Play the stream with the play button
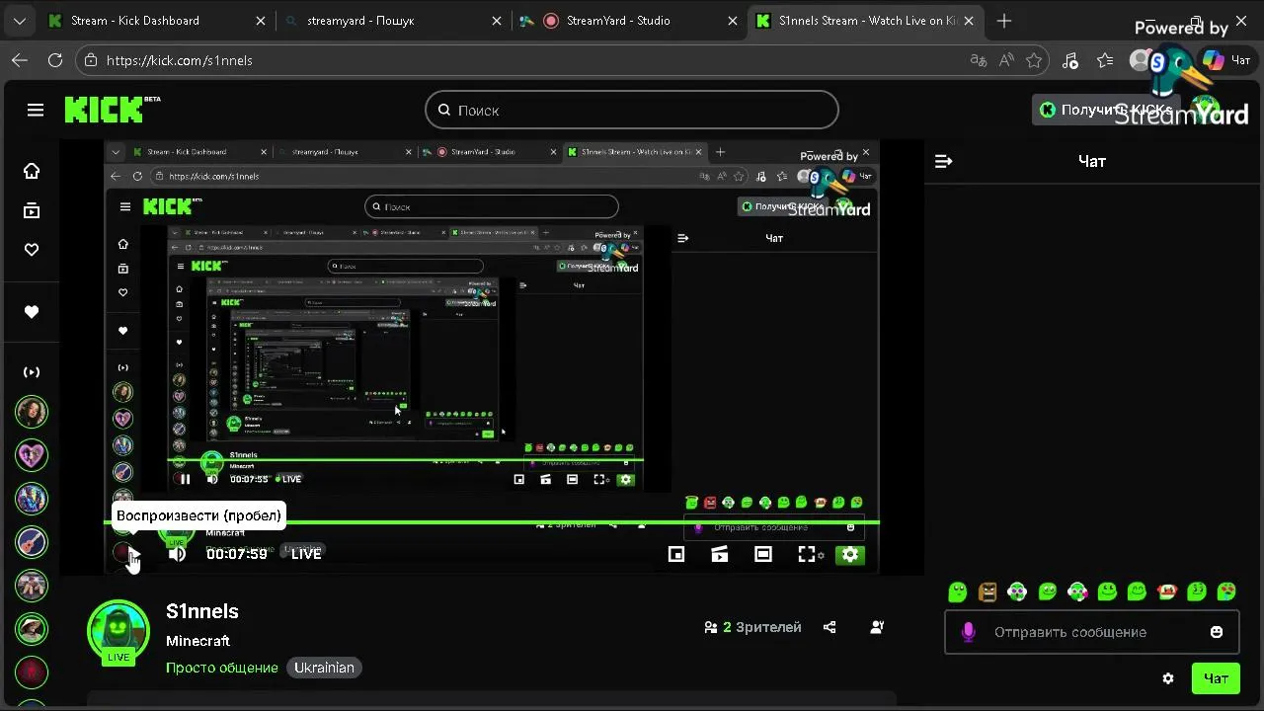The width and height of the screenshot is (1264, 711). tap(133, 554)
